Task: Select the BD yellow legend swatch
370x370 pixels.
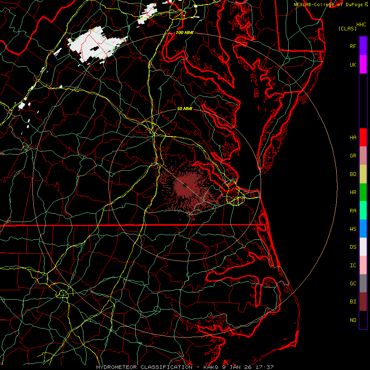Action: 363,174
